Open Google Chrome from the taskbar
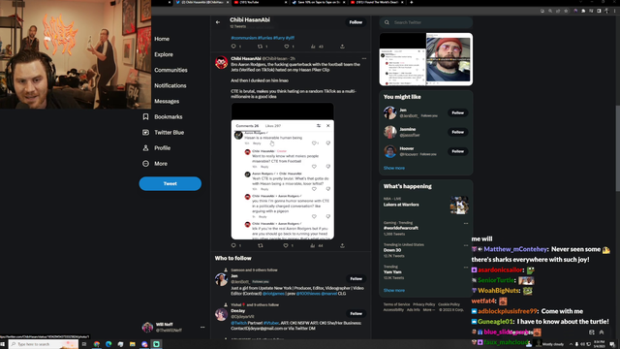Screen dimensions: 620x349 click(x=97, y=344)
